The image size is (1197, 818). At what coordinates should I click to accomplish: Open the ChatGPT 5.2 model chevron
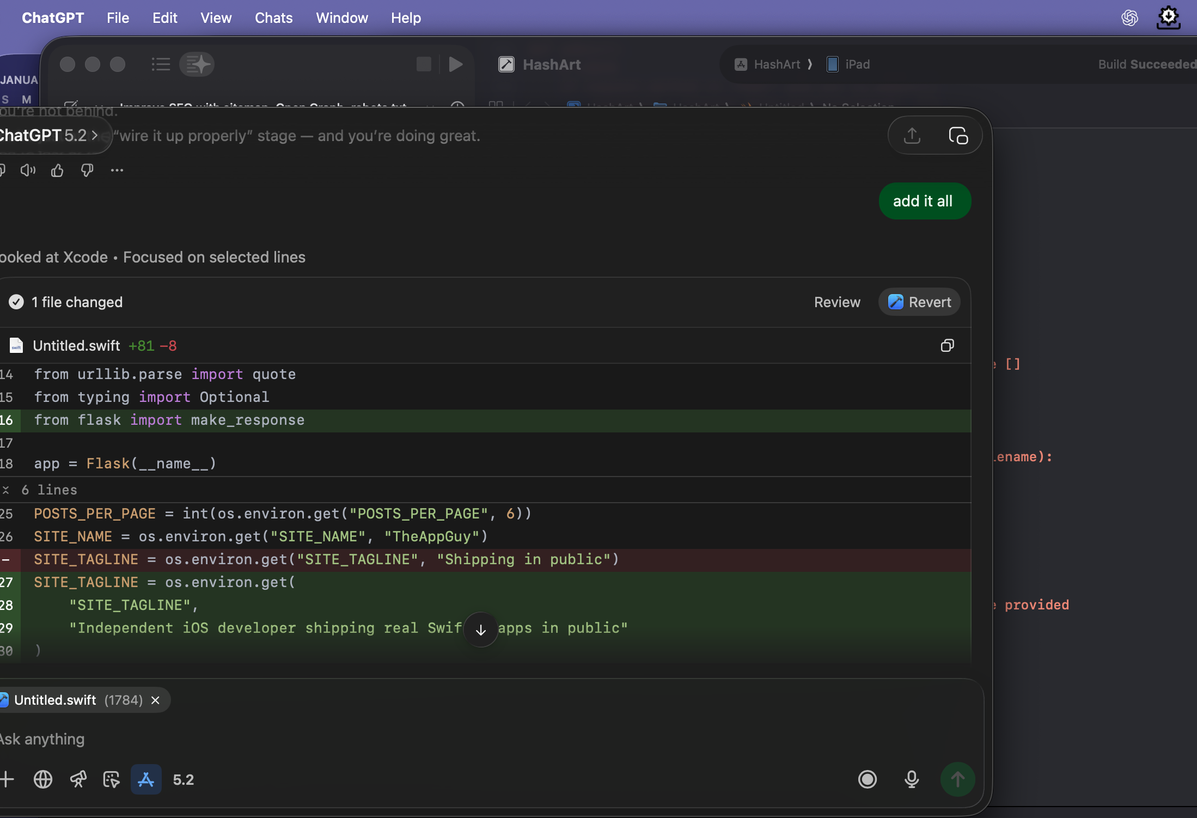tap(94, 135)
